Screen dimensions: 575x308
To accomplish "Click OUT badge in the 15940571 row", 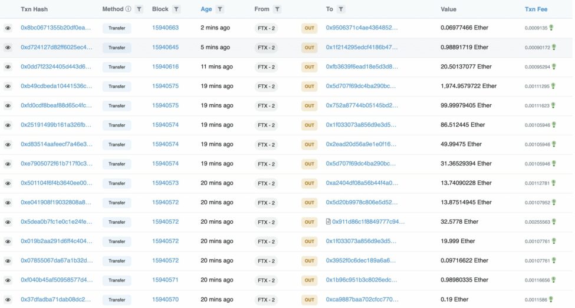I will tap(310, 280).
